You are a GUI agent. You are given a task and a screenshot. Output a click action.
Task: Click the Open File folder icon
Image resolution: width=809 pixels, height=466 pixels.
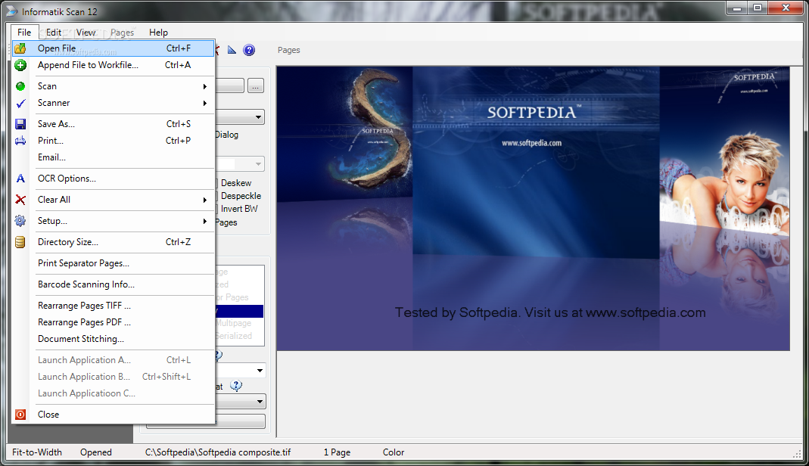coord(20,48)
